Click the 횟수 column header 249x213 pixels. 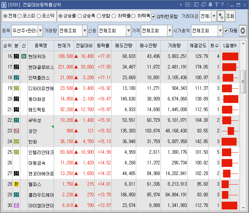[x=214, y=46]
